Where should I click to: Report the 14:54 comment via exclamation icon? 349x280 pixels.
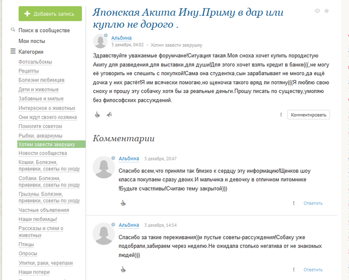coord(294,270)
